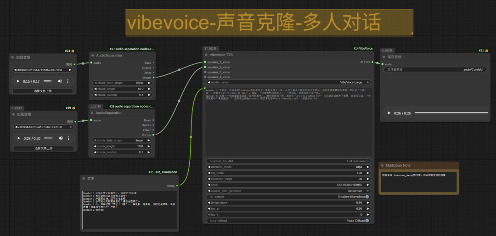Collapse AudioSeparation node #27 via its dot
The image size is (496, 236).
pos(92,56)
